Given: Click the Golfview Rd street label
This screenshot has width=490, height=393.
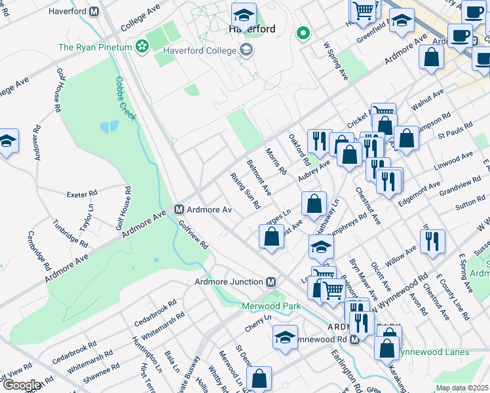Looking at the screenshot, I should tap(193, 234).
